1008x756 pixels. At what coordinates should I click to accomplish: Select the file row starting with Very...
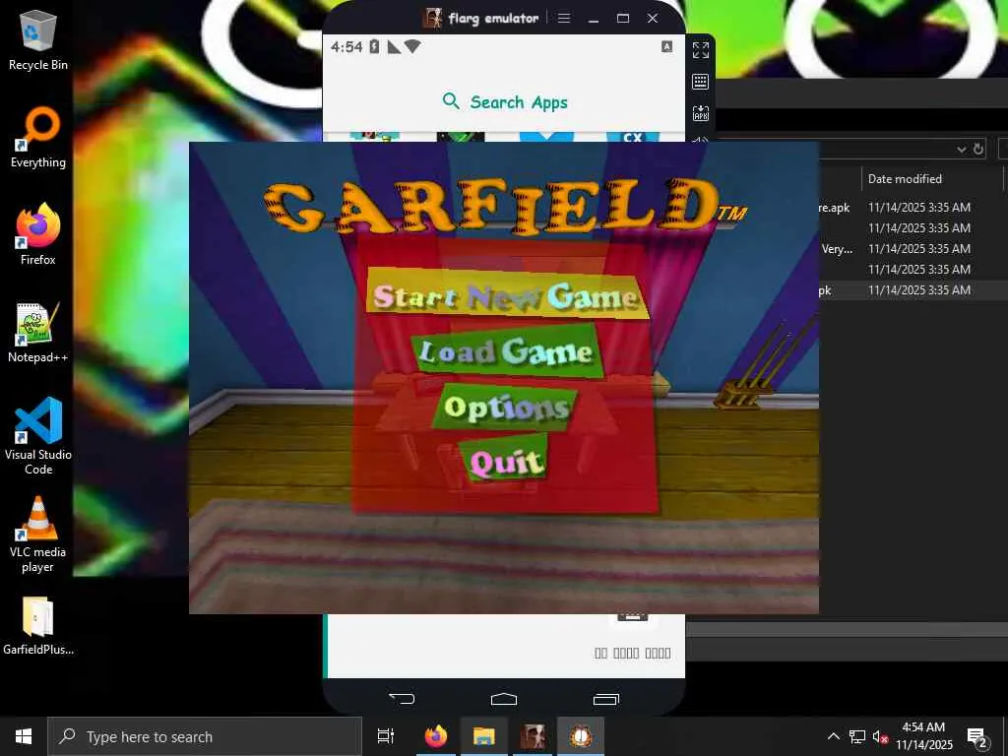pyautogui.click(x=913, y=248)
